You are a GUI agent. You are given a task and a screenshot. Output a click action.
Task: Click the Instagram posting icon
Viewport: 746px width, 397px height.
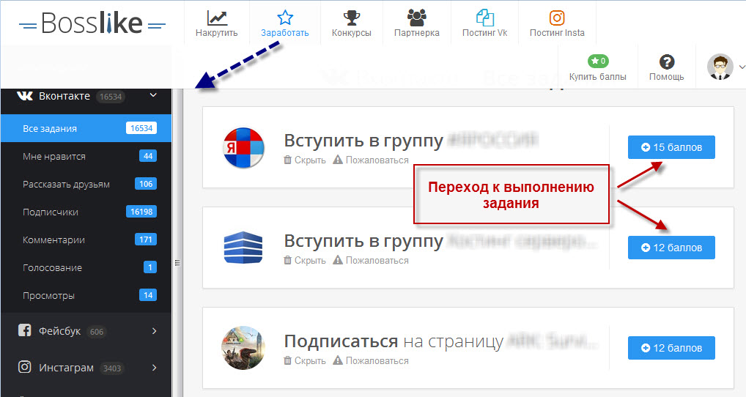(x=557, y=18)
